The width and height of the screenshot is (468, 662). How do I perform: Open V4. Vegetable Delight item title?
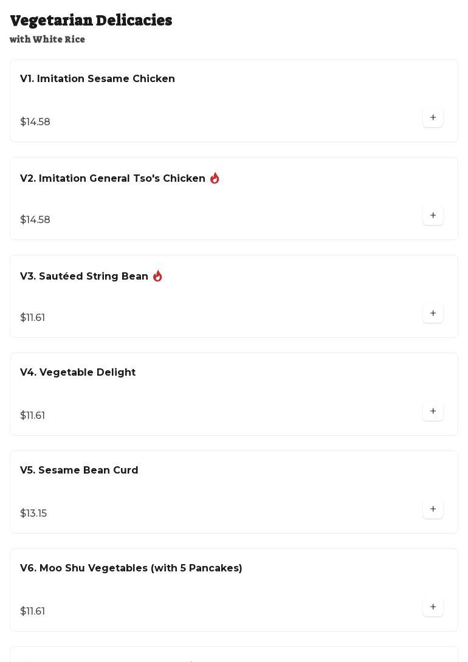[78, 373]
